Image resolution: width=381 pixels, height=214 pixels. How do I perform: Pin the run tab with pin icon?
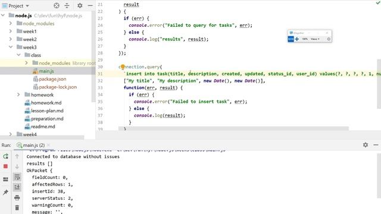click(x=5, y=192)
